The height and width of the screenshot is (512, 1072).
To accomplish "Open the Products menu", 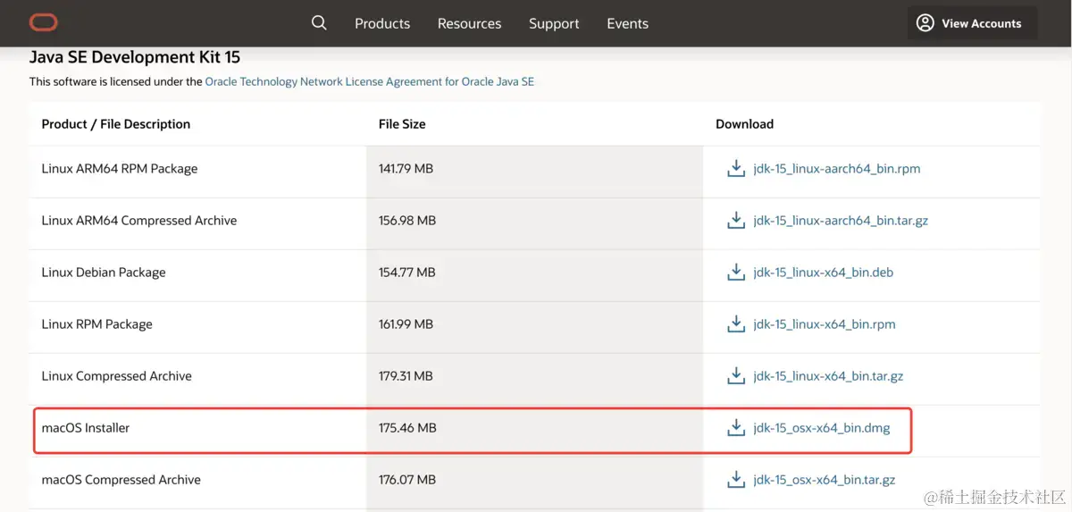I will coord(382,23).
